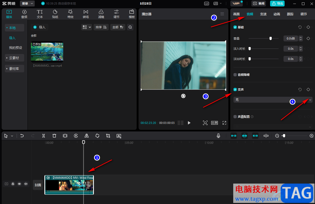Click the 审阅 review button
Screen dimensions: 315x204
(259, 3)
